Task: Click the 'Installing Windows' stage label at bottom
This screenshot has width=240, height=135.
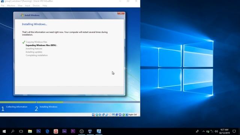Action: pyautogui.click(x=48, y=107)
